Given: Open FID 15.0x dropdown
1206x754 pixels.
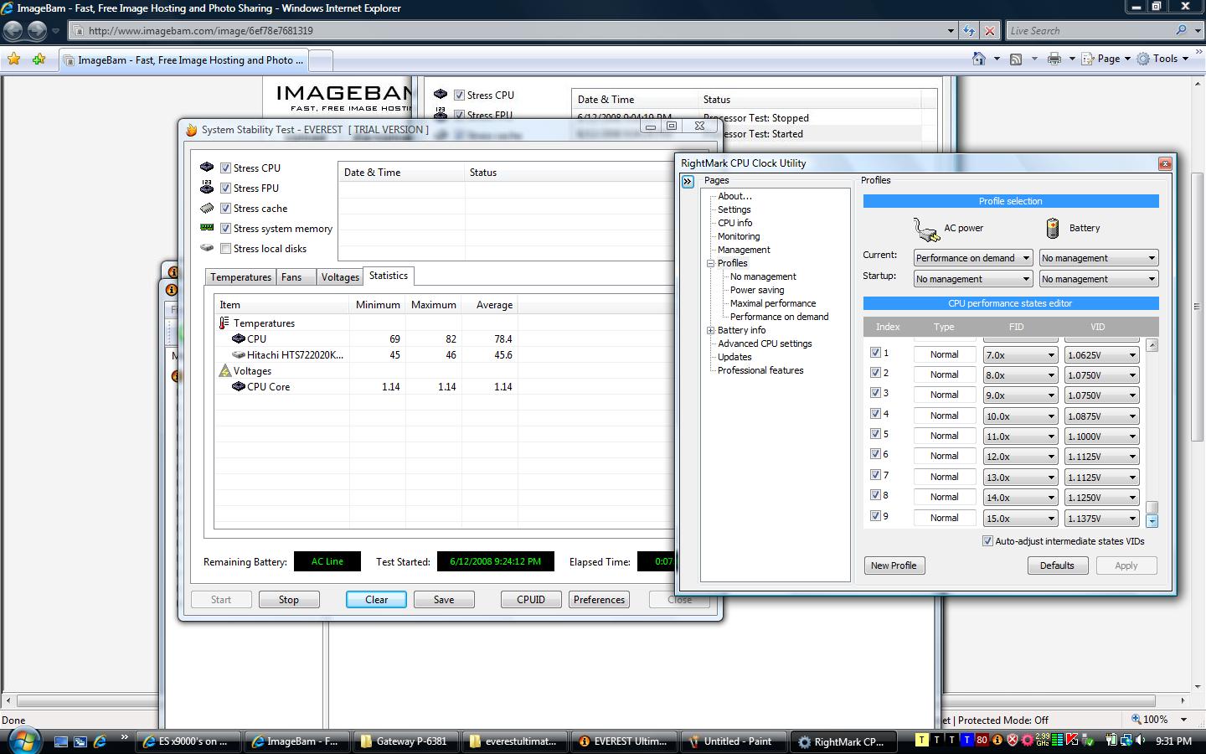Looking at the screenshot, I should [1020, 519].
